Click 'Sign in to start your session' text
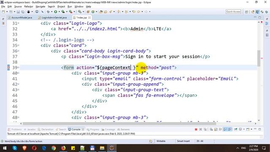 [162, 57]
